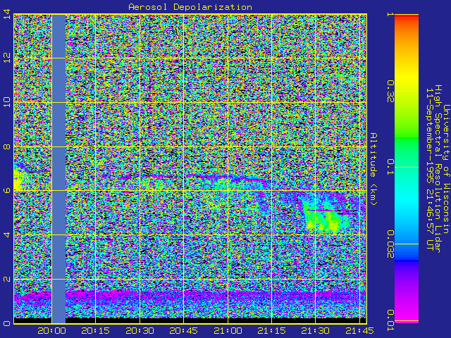The image size is (451, 338).
Task: Click the colorbar label 0.32
Action: tap(390, 92)
